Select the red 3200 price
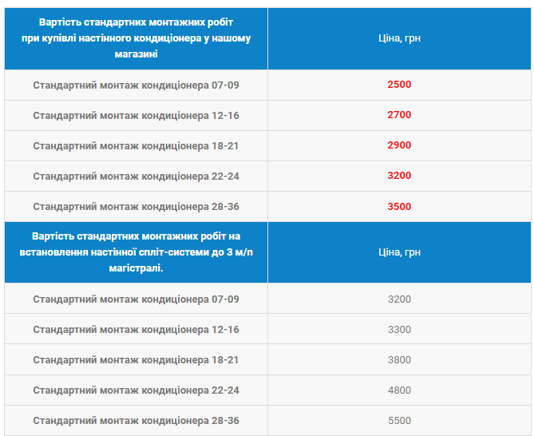Image resolution: width=534 pixels, height=436 pixels. 399,176
